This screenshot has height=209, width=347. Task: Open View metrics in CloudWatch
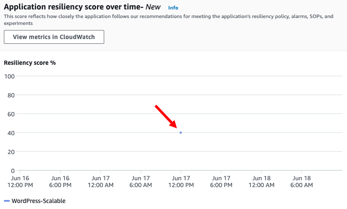click(54, 37)
